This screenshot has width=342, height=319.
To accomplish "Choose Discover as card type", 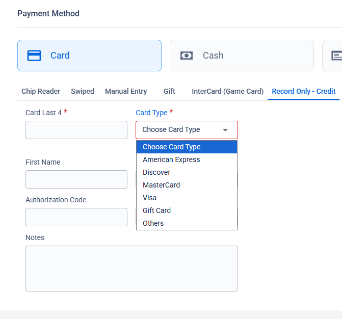I will (156, 172).
